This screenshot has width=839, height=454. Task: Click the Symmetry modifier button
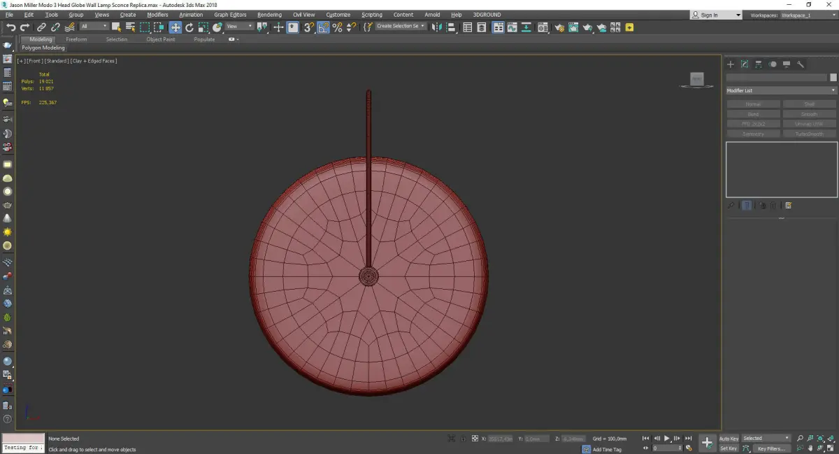point(753,134)
